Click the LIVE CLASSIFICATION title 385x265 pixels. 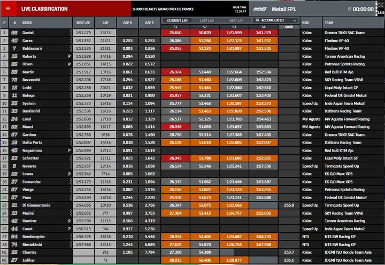coord(44,9)
